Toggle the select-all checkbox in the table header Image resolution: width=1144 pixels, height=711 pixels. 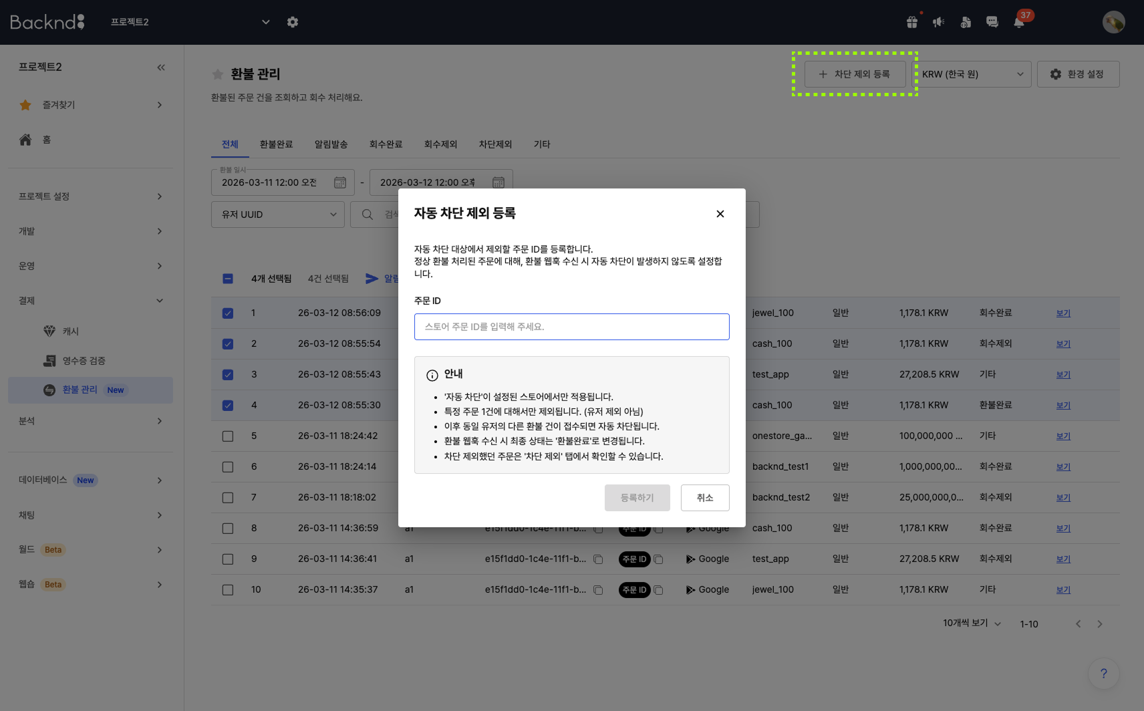point(228,279)
